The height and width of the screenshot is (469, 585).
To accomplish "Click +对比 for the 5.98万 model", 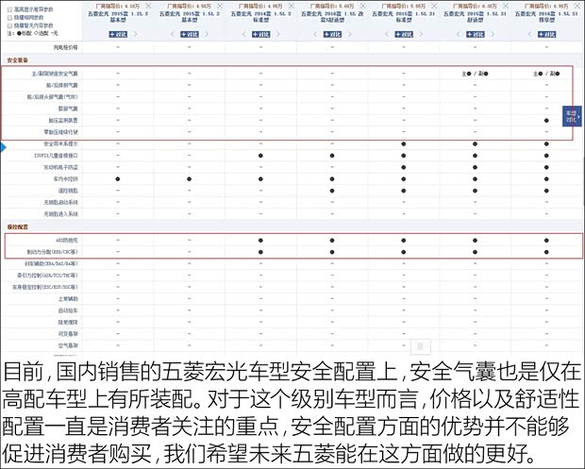I will click(x=404, y=33).
